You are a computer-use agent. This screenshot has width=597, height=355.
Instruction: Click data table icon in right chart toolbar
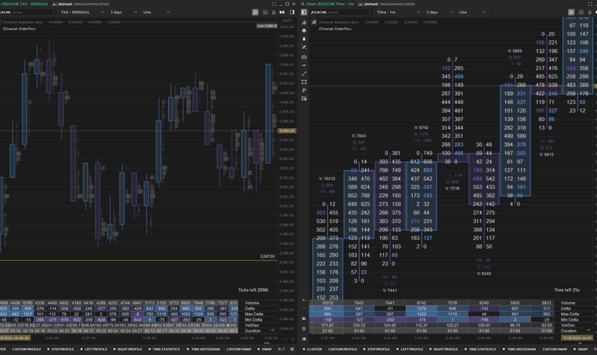(581, 12)
